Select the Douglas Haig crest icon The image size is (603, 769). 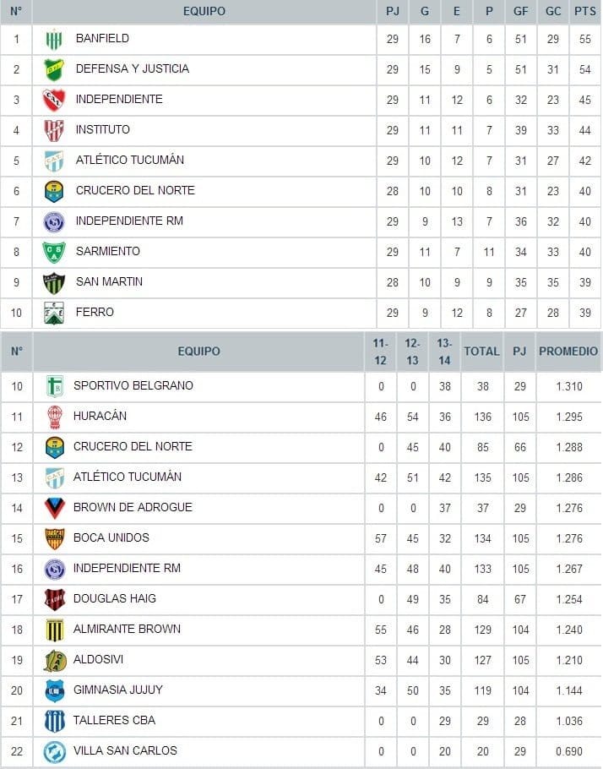coord(54,599)
